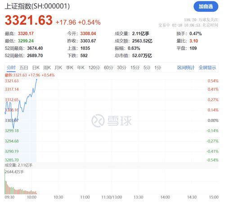Click the current price 3321.63 headline
Screen dimensions: 225x203
29,20
